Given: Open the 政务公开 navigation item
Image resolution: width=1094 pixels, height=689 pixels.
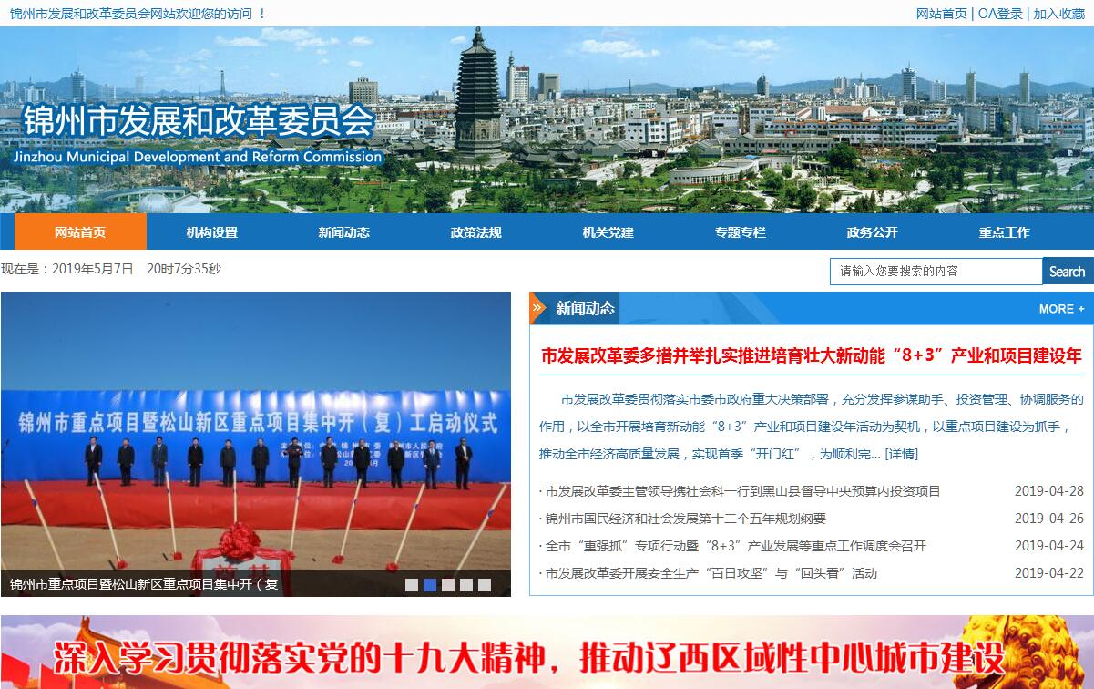Looking at the screenshot, I should [872, 232].
